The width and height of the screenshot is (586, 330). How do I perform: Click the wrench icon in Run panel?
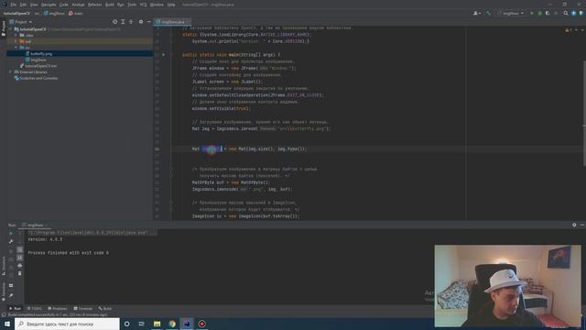tap(11, 242)
